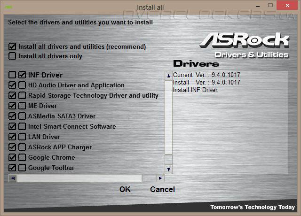Click the vertical scrollbar down arrow
This screenshot has height=216, width=301.
point(168,170)
